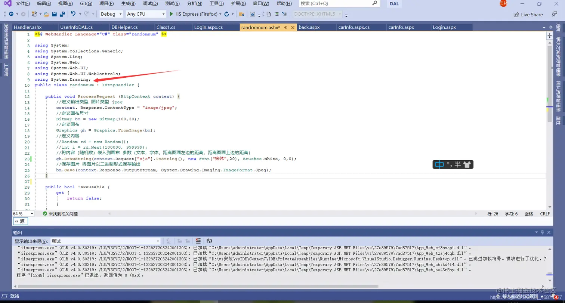Click the Navigate Backward arrow icon
The image size is (565, 303).
coord(11,14)
